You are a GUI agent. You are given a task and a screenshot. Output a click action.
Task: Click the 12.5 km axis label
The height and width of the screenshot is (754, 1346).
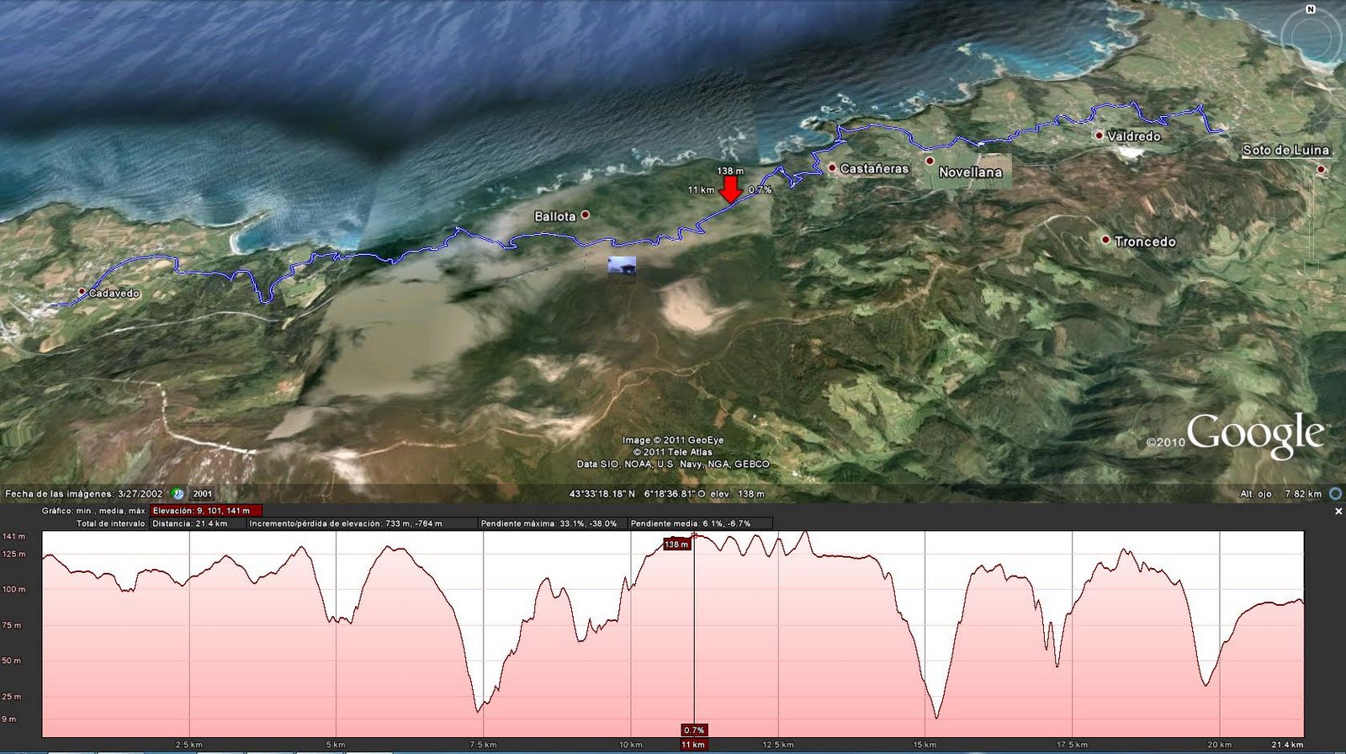(x=778, y=745)
